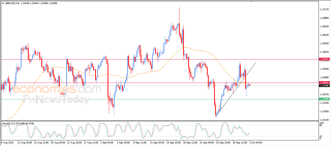Click the 1.35000 price scale value
The image size is (331, 146).
point(324,69)
